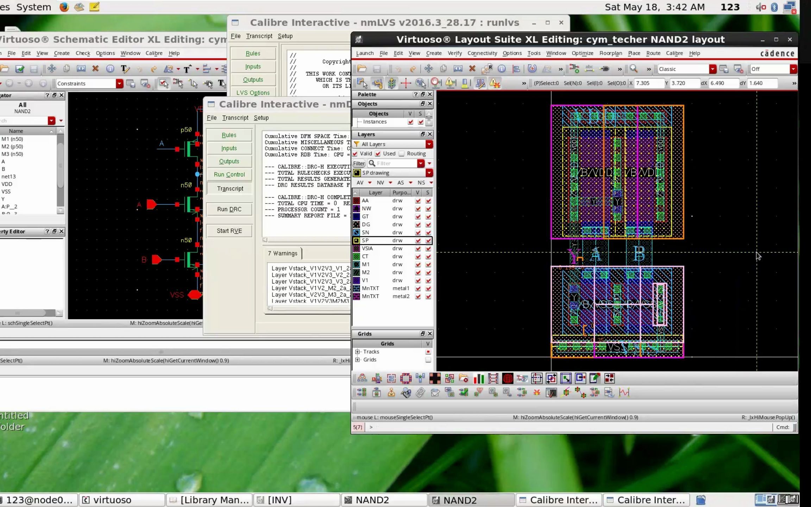
Task: Open Outputs tab in Calibre Interactive
Action: 229,161
